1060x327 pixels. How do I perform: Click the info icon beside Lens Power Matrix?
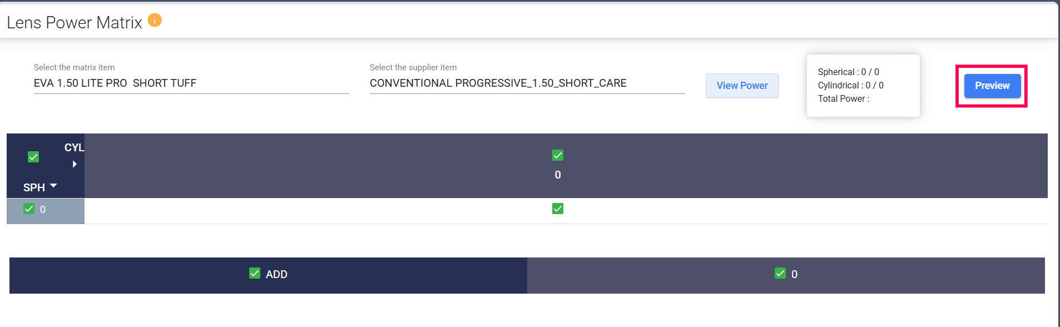(x=155, y=20)
